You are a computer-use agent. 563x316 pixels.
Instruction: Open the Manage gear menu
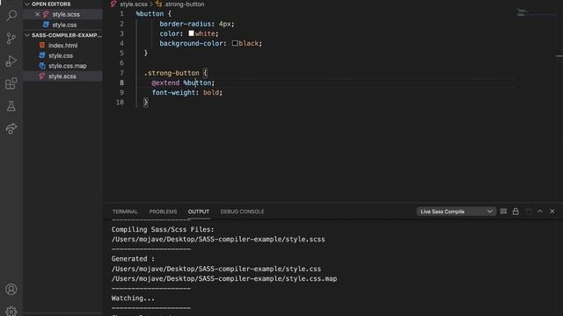[x=11, y=311]
